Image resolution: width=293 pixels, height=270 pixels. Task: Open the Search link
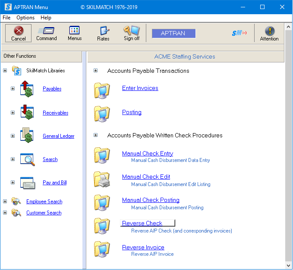tap(50, 159)
